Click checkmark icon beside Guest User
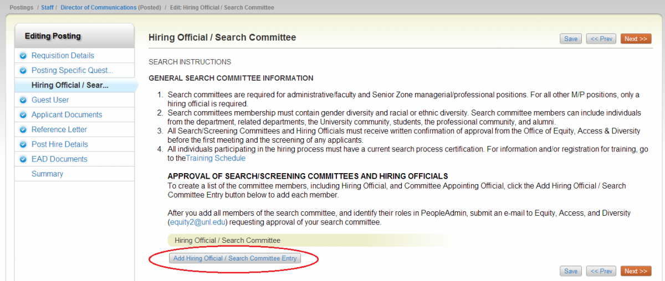665x281 pixels. 23,100
